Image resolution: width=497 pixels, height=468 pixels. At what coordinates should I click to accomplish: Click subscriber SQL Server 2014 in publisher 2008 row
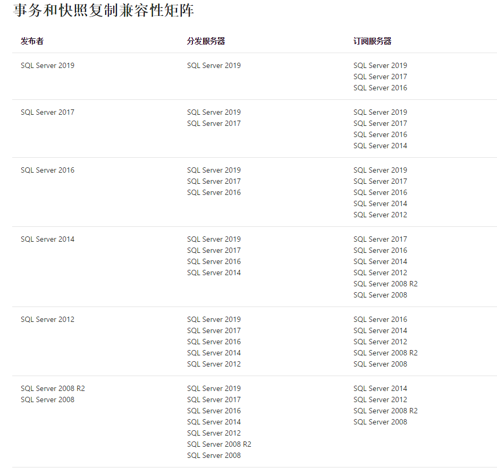point(381,389)
